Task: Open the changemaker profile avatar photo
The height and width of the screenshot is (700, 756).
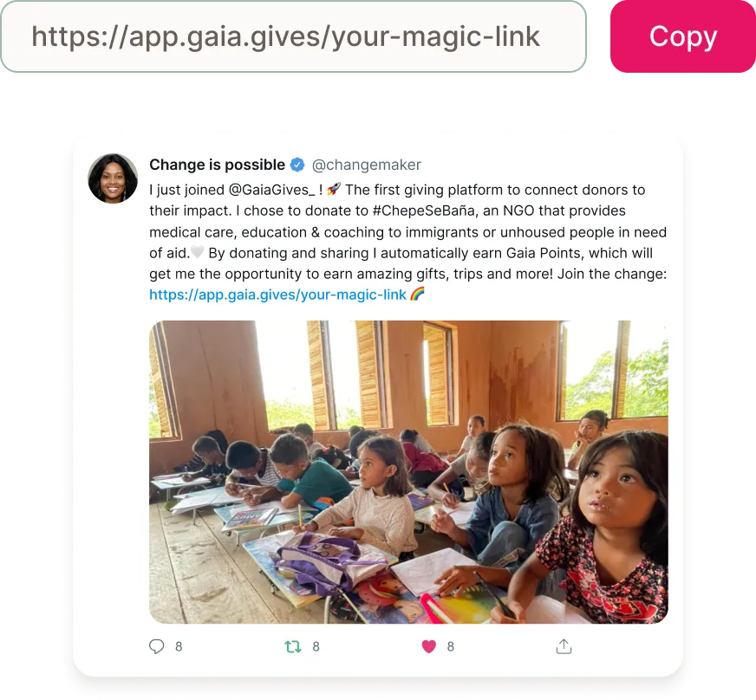Action: [113, 178]
